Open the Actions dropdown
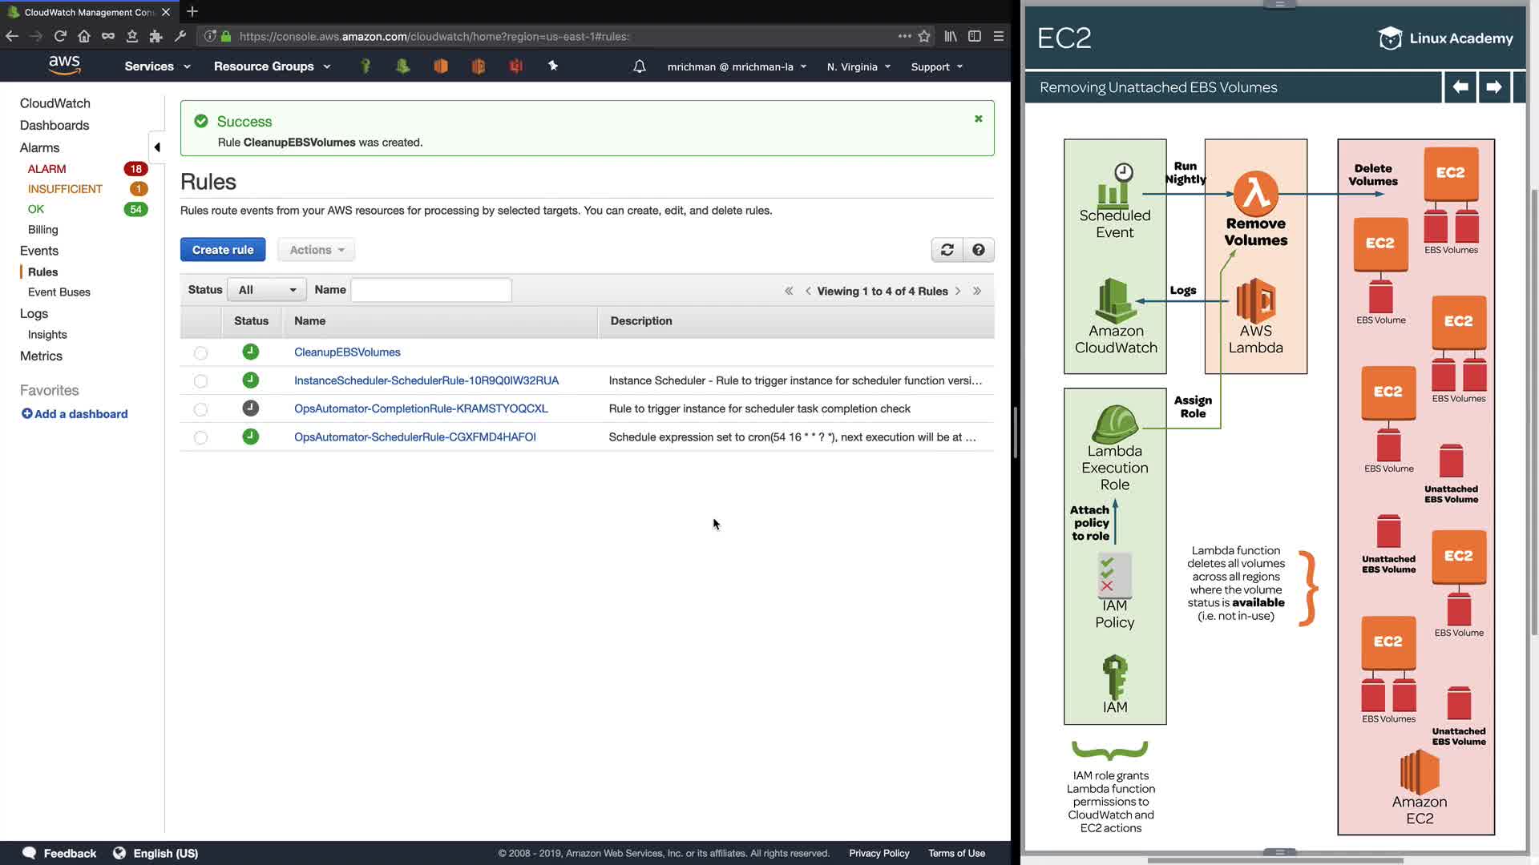 point(316,250)
